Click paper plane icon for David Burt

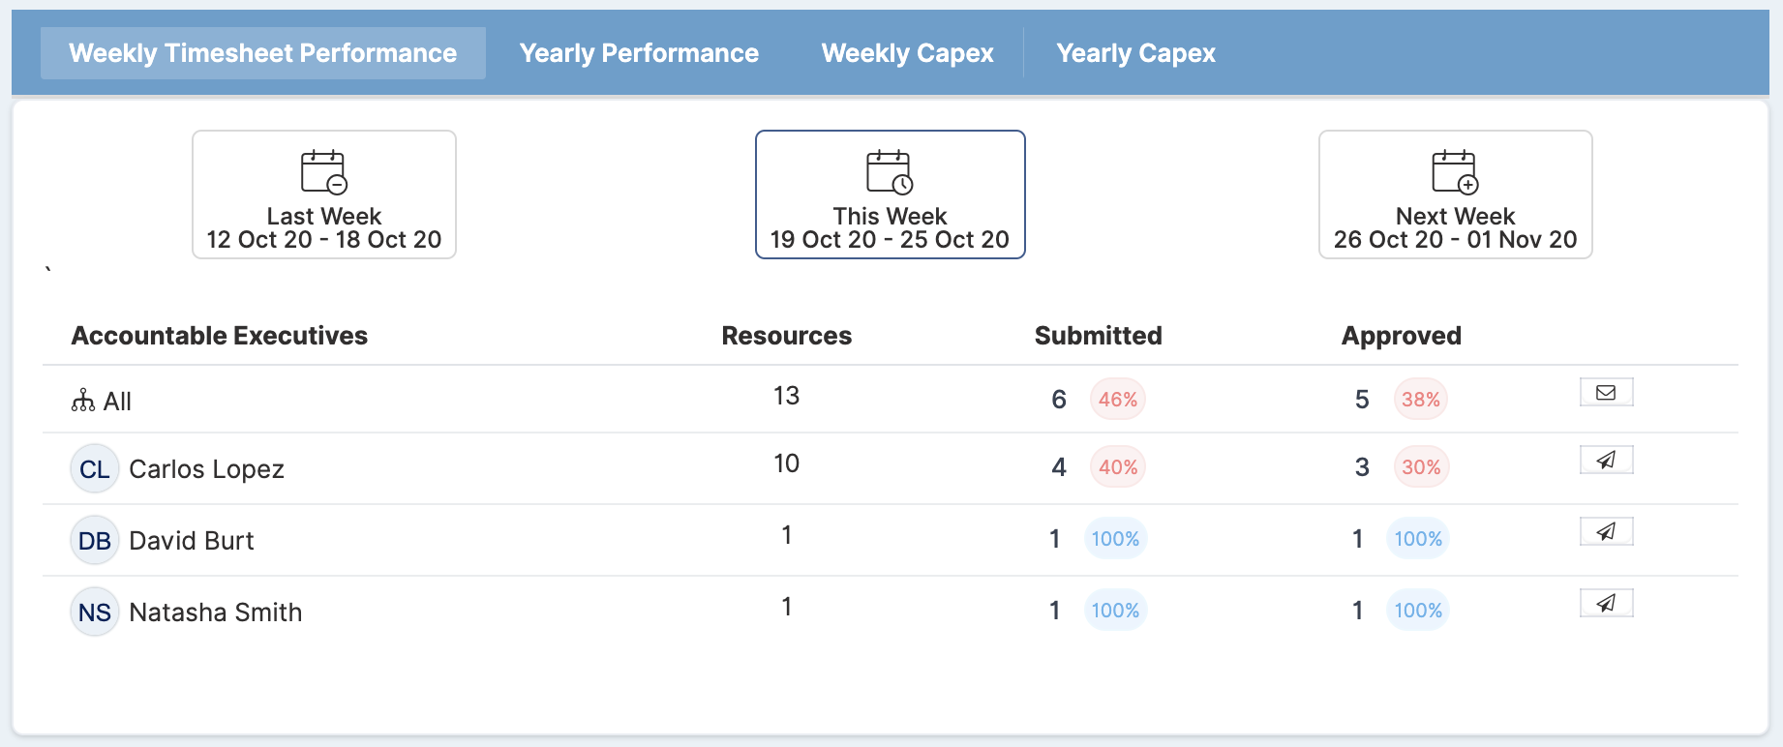pyautogui.click(x=1606, y=531)
